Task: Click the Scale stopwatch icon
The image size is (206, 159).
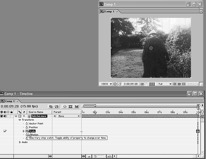Action: pos(27,131)
